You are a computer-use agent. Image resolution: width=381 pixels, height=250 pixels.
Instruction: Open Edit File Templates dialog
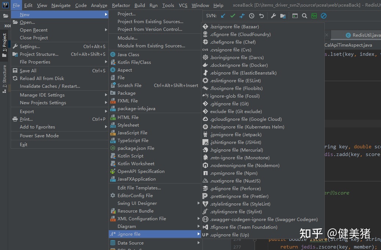pyautogui.click(x=155, y=188)
